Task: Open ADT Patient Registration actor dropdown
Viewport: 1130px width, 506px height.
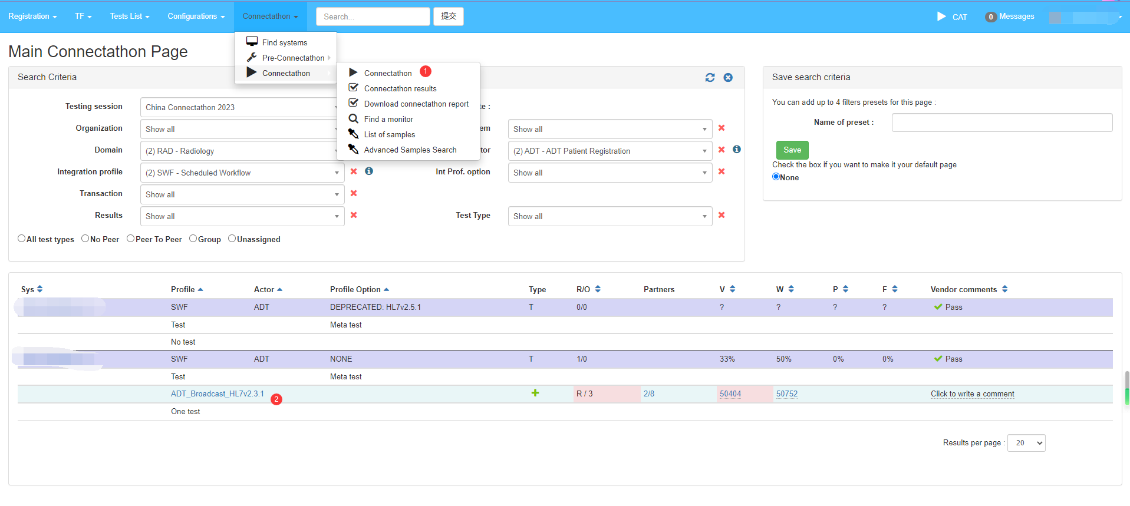Action: [610, 151]
